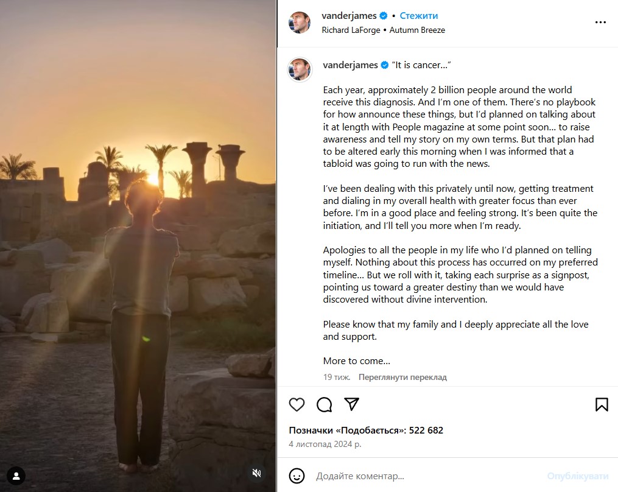Show tagged people in the photo
The height and width of the screenshot is (492, 618).
coord(16,476)
